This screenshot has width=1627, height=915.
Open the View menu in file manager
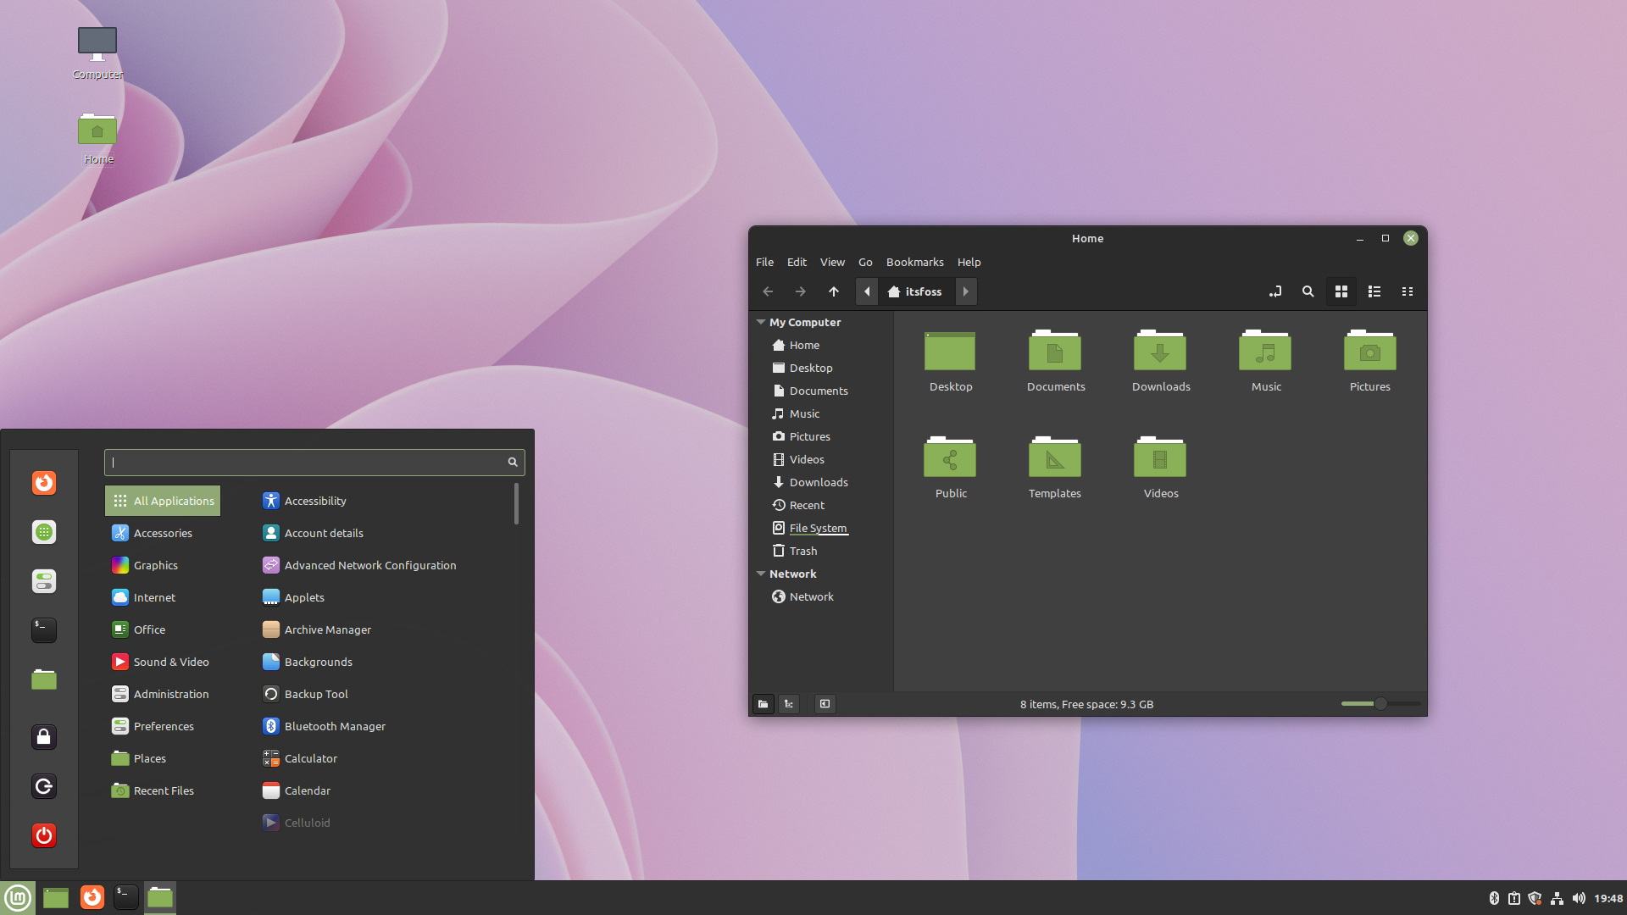pyautogui.click(x=832, y=262)
